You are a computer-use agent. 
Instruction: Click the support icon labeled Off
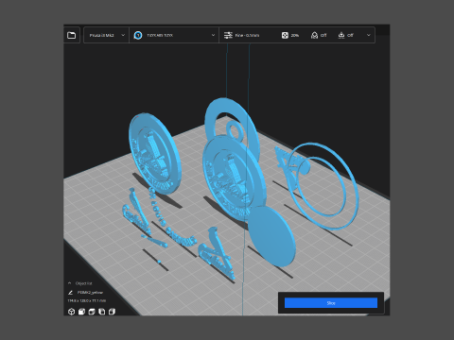[314, 35]
